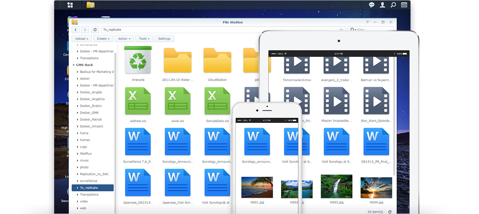Expand the music folder arrow

tap(77, 160)
